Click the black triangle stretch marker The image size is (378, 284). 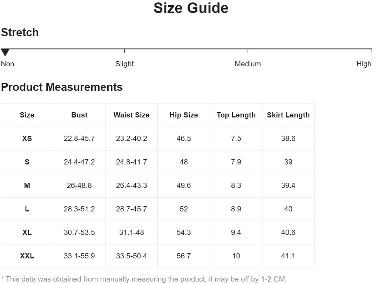[5, 53]
